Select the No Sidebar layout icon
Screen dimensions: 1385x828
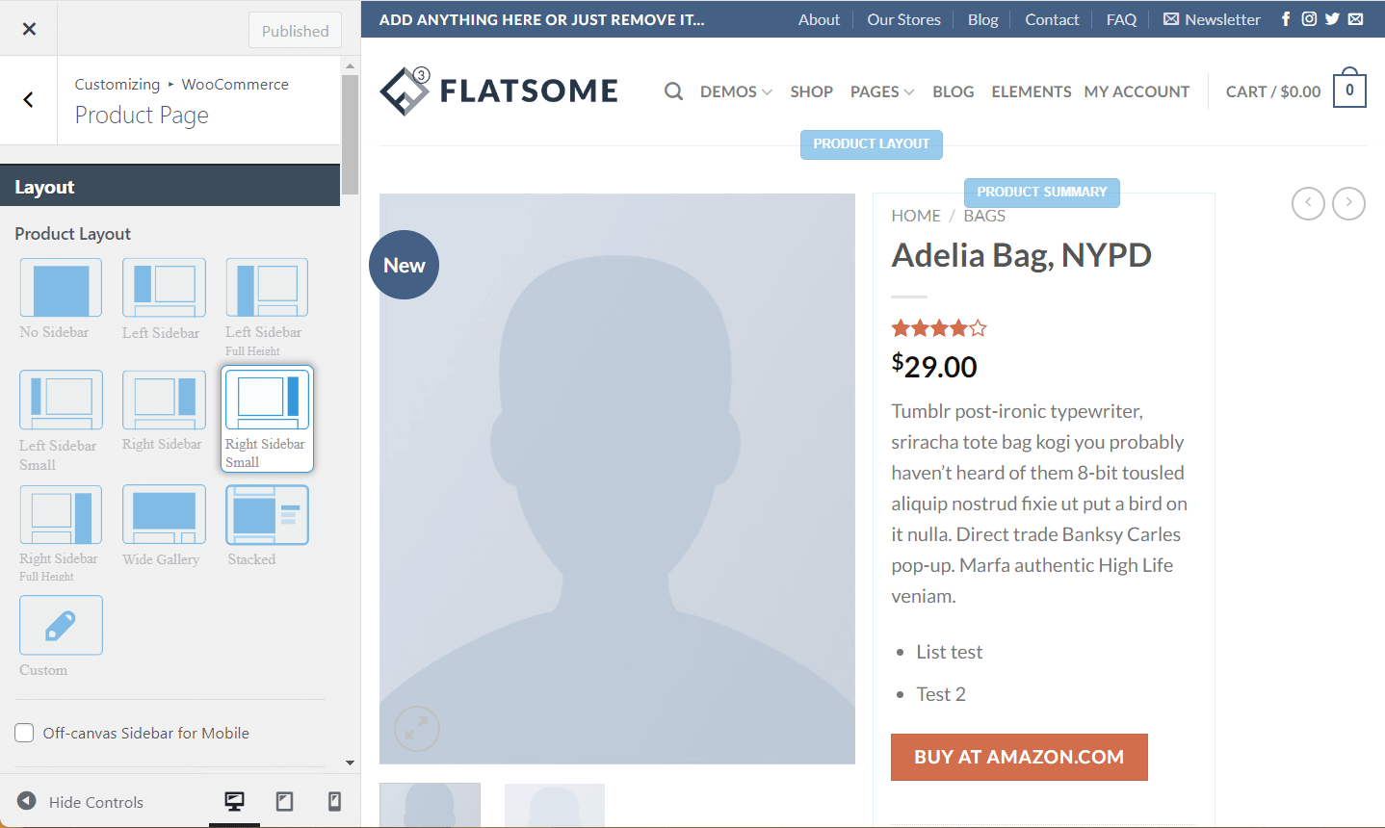(x=61, y=288)
